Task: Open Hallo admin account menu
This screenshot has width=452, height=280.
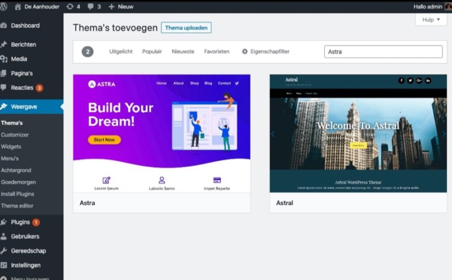Action: [x=432, y=6]
